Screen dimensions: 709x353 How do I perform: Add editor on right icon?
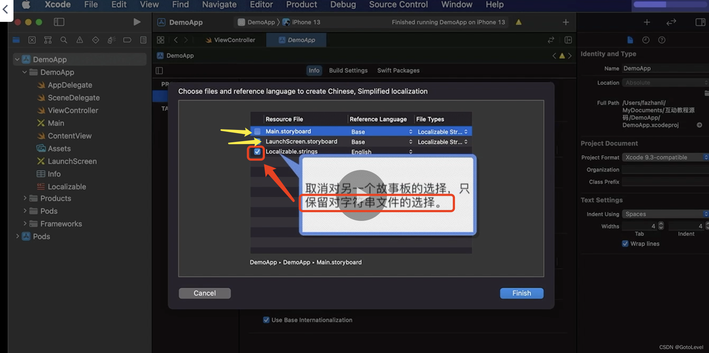click(x=568, y=40)
